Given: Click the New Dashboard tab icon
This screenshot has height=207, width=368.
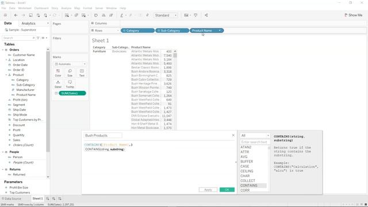Looking at the screenshot, I should (x=53, y=198).
